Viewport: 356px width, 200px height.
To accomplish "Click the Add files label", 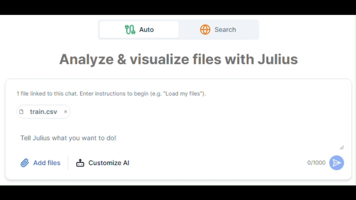I will pyautogui.click(x=47, y=163).
